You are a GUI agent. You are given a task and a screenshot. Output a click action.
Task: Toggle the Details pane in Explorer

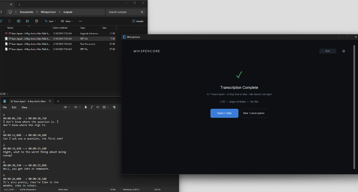pyautogui.click(x=138, y=21)
